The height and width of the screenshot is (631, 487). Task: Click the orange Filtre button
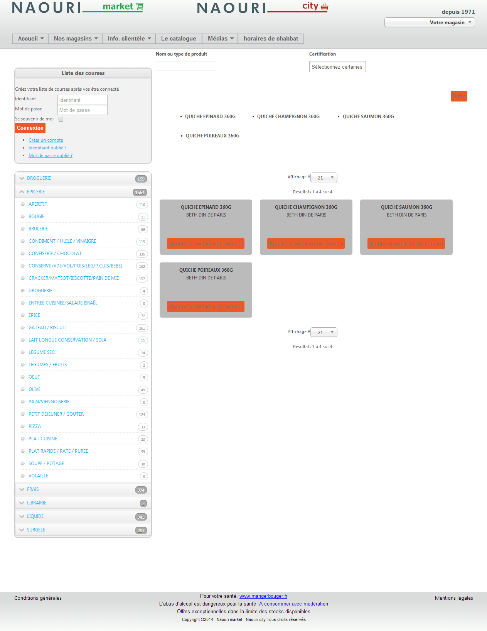[x=459, y=96]
